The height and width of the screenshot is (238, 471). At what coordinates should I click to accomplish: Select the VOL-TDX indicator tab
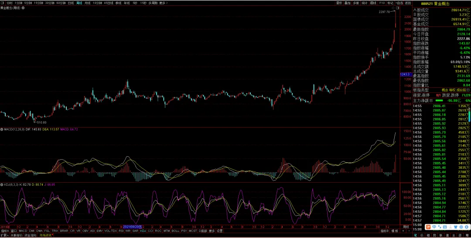[x=110, y=231]
